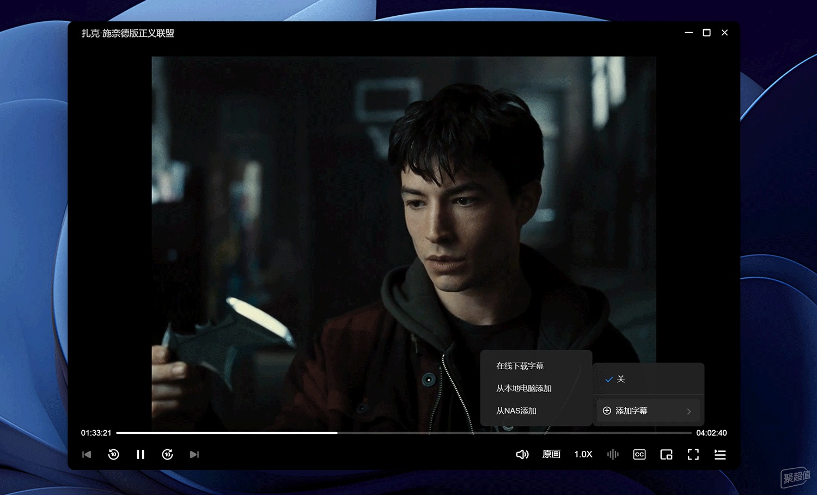Rewind 10 seconds

[113, 454]
